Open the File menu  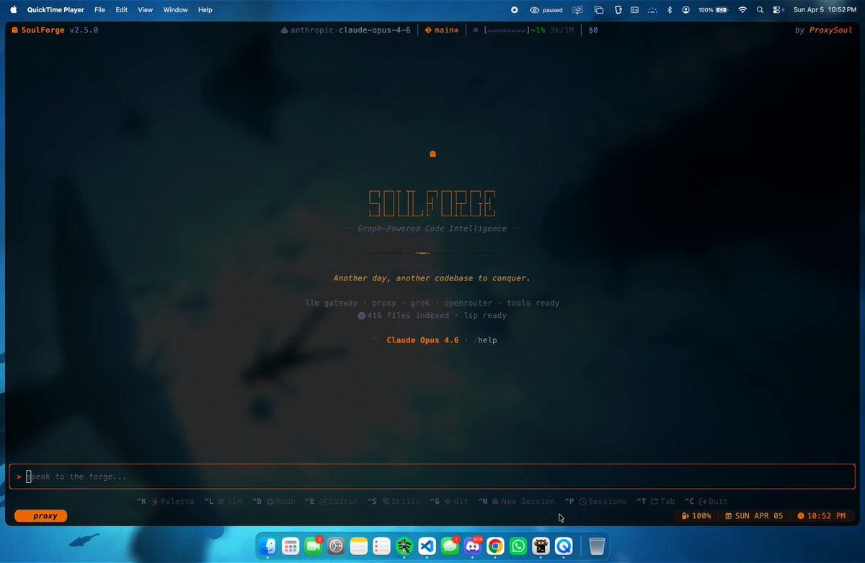100,10
